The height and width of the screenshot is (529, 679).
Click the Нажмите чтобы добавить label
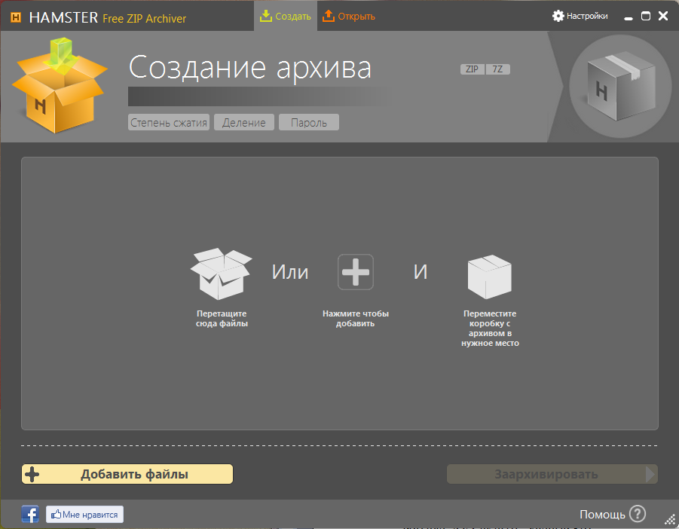(356, 319)
